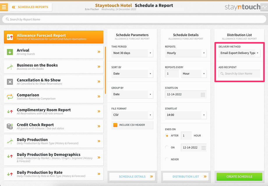Toggle the Include CSV Header checkbox

pos(115,125)
